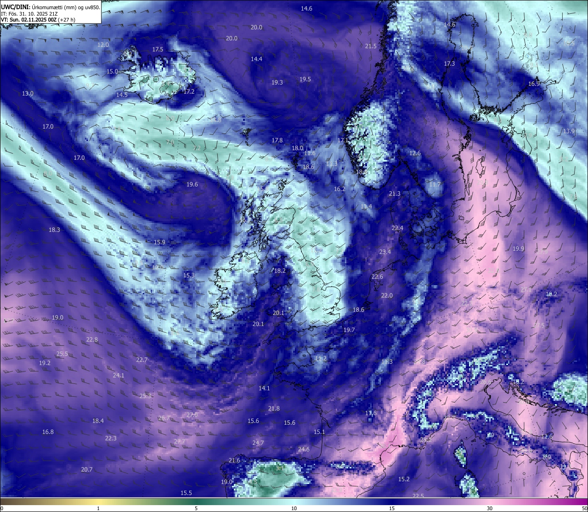
Task: Click the 25.3 value label
Action: click(145, 396)
